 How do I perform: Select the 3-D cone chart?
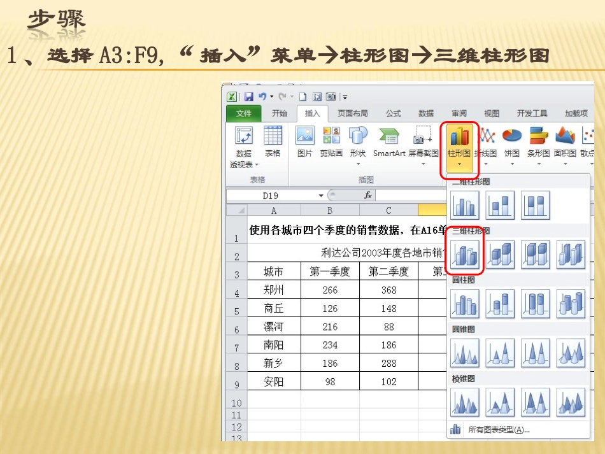[x=571, y=353]
